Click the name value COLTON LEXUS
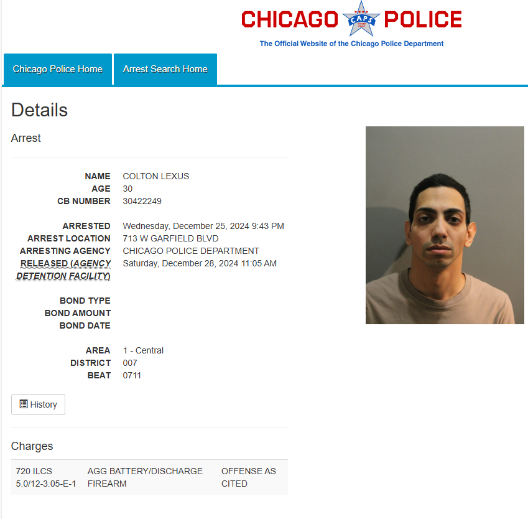The height and width of the screenshot is (519, 528). pyautogui.click(x=156, y=176)
